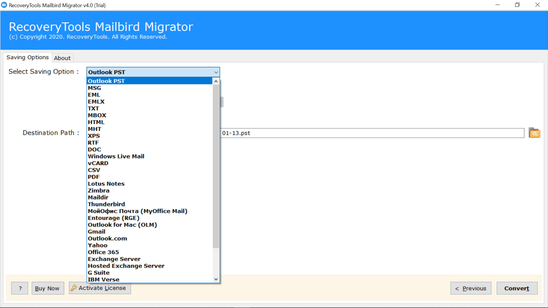
Task: Choose HTML saving option
Action: tap(150, 122)
